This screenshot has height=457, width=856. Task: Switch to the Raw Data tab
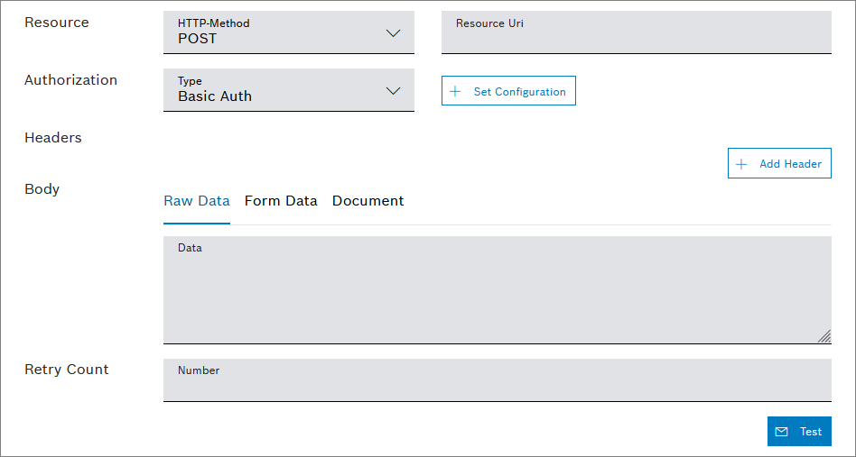[197, 201]
